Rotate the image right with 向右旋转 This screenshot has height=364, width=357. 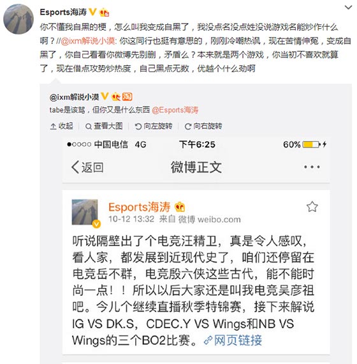click(x=203, y=126)
